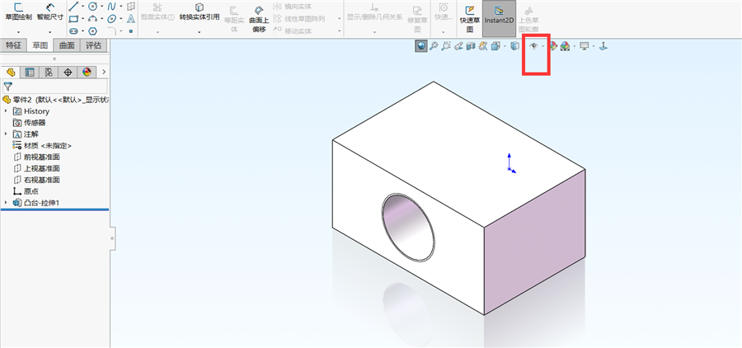The height and width of the screenshot is (348, 742).
Task: Open Hide/Show Items dropdown arrow
Action: [x=542, y=46]
